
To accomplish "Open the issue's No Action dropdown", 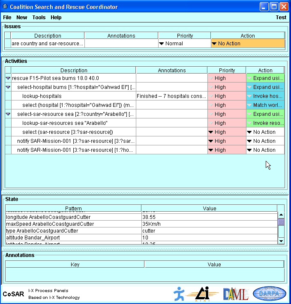I will pyautogui.click(x=248, y=44).
